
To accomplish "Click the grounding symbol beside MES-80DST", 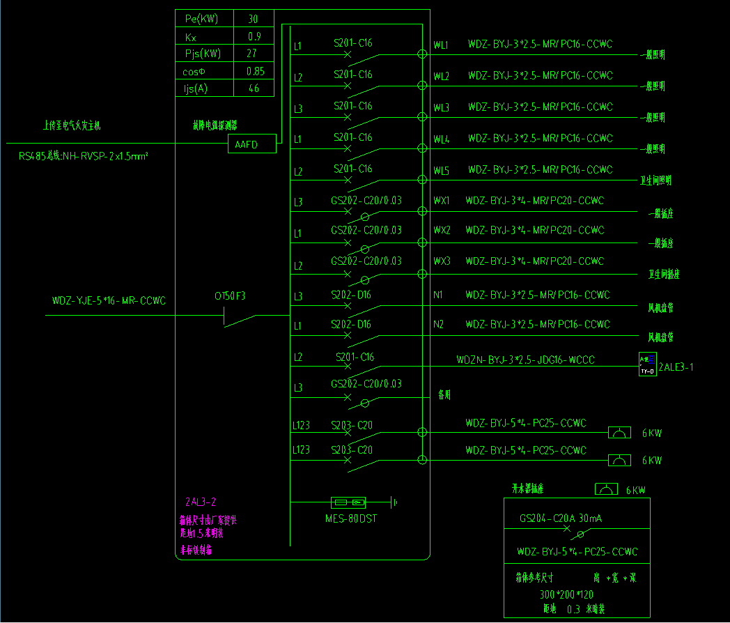I will [x=394, y=502].
